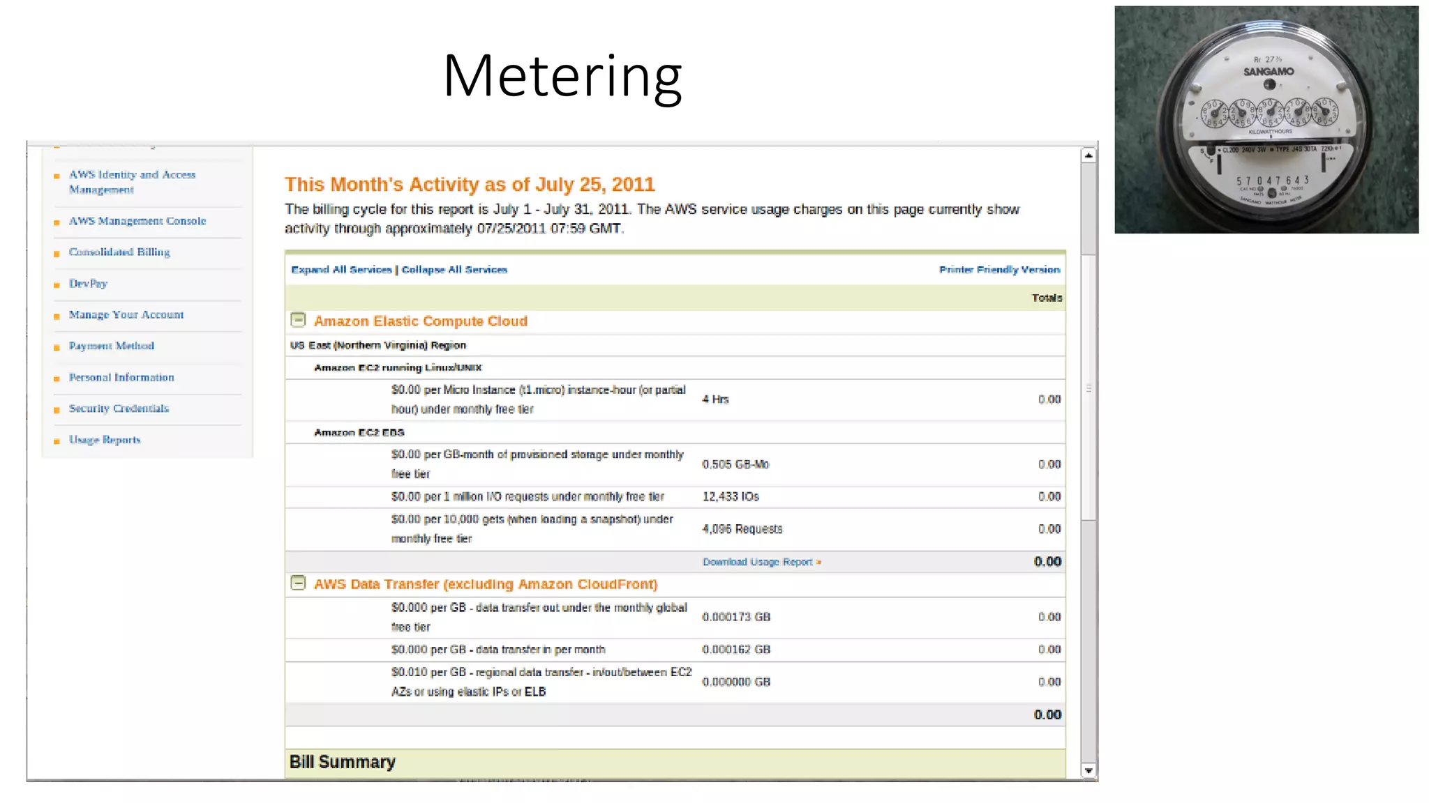1429x803 pixels.
Task: Click 'This Month's Activity' heading
Action: point(470,185)
